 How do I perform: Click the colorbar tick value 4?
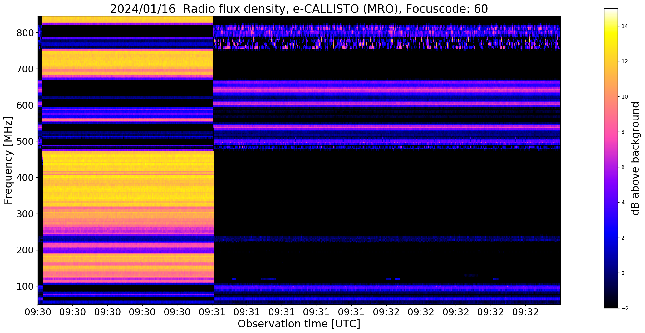click(x=623, y=203)
